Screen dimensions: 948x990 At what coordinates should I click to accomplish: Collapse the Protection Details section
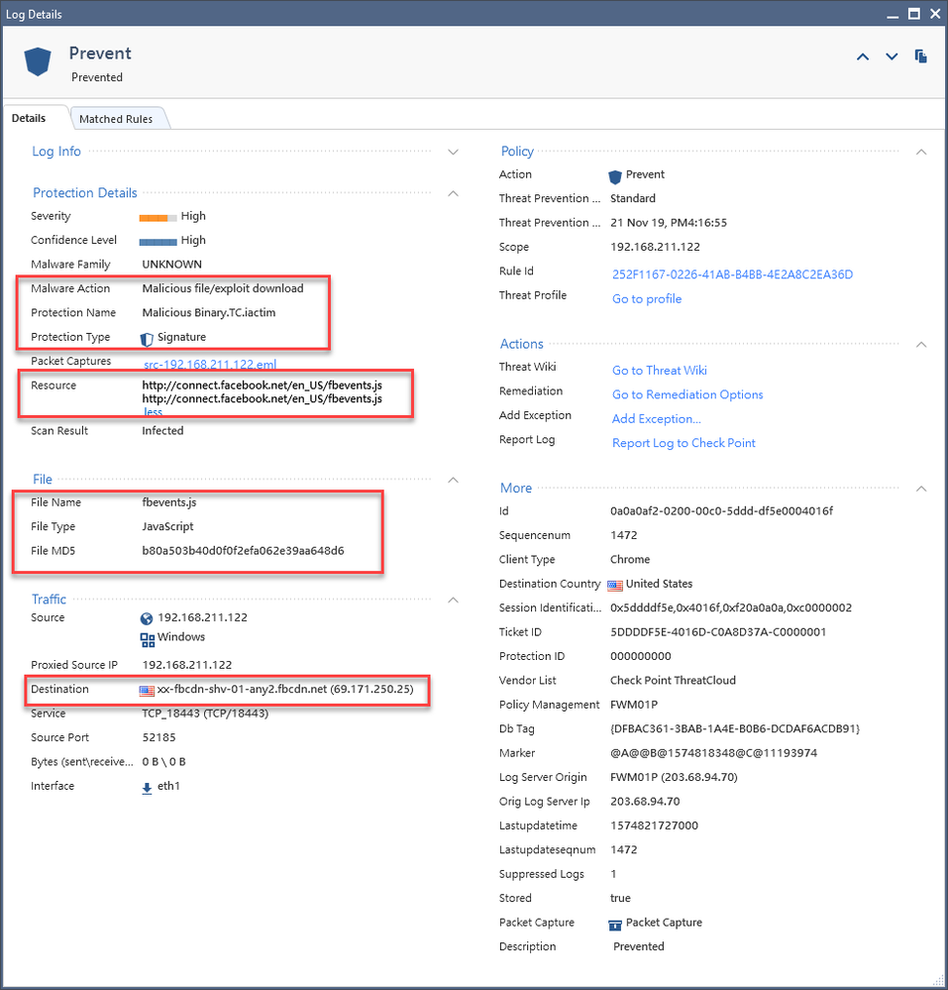pos(453,193)
